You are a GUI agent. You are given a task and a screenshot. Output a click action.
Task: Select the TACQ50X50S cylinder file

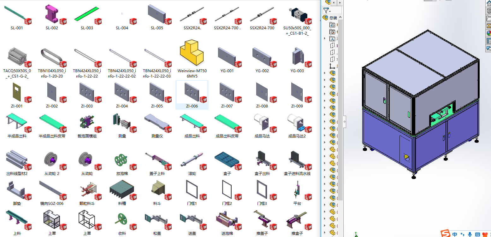[17, 61]
